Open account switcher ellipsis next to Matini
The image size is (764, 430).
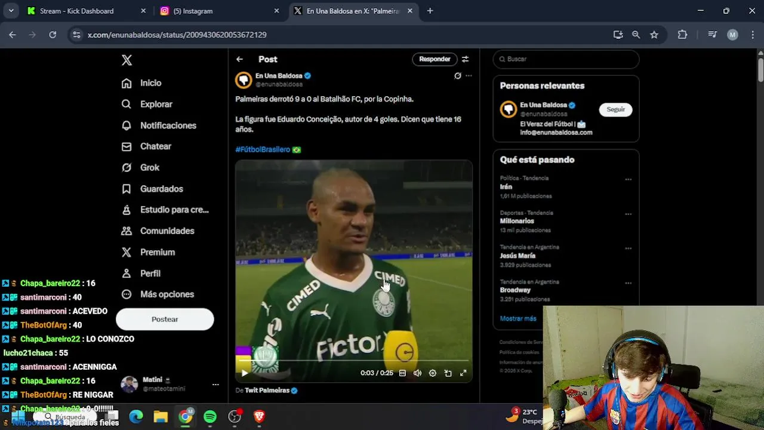tap(215, 385)
